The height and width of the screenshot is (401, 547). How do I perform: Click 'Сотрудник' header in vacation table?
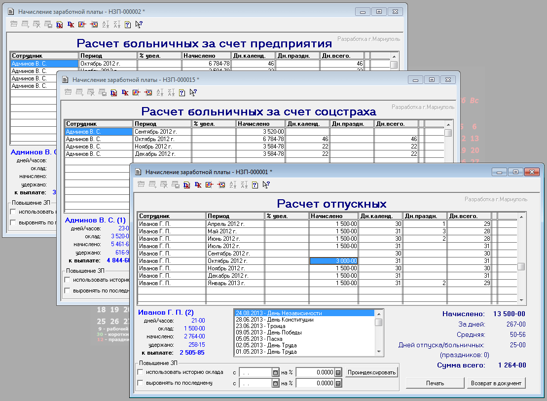point(172,216)
